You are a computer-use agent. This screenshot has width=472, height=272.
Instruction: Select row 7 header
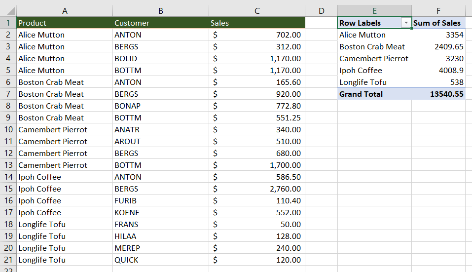pyautogui.click(x=8, y=94)
